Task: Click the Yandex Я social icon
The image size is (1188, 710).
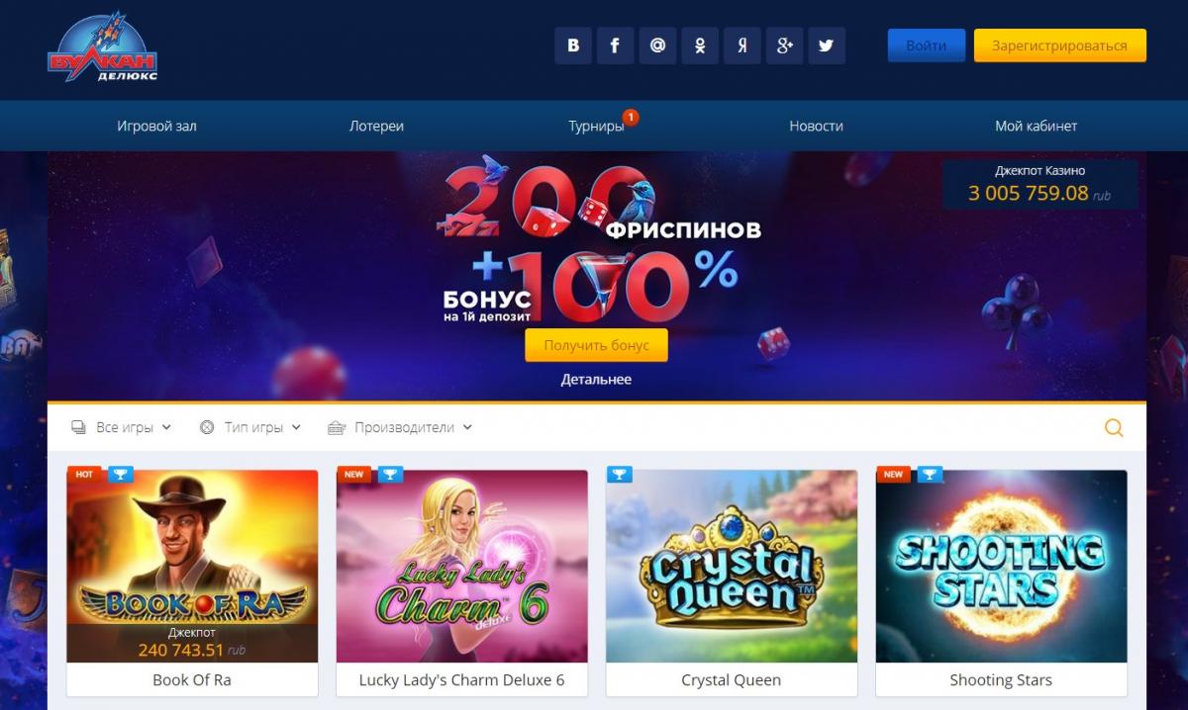Action: 742,45
